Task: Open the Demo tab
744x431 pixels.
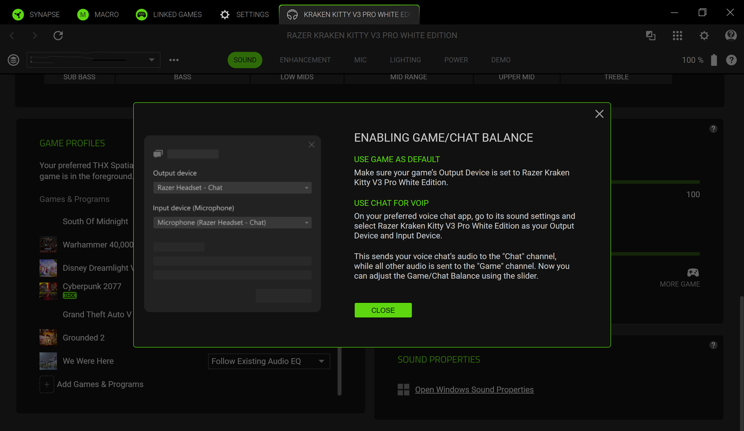Action: point(501,60)
